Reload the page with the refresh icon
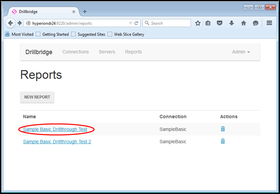 136,23
